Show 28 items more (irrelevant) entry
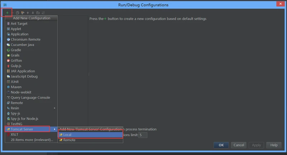 click(31, 140)
